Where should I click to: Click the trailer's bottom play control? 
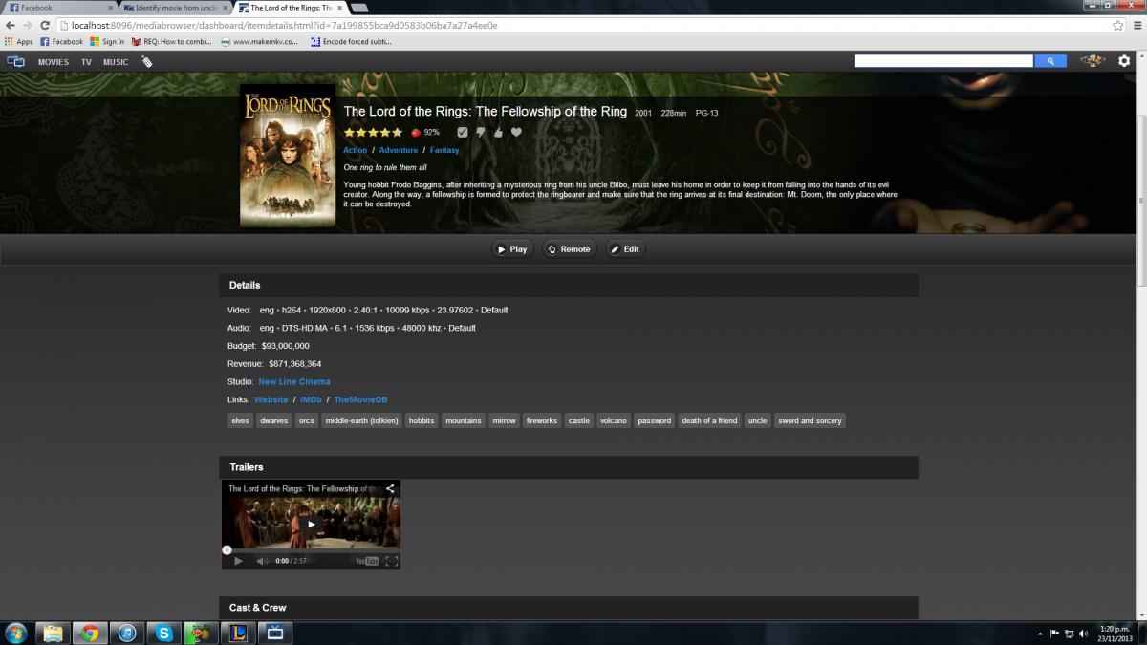pos(238,561)
